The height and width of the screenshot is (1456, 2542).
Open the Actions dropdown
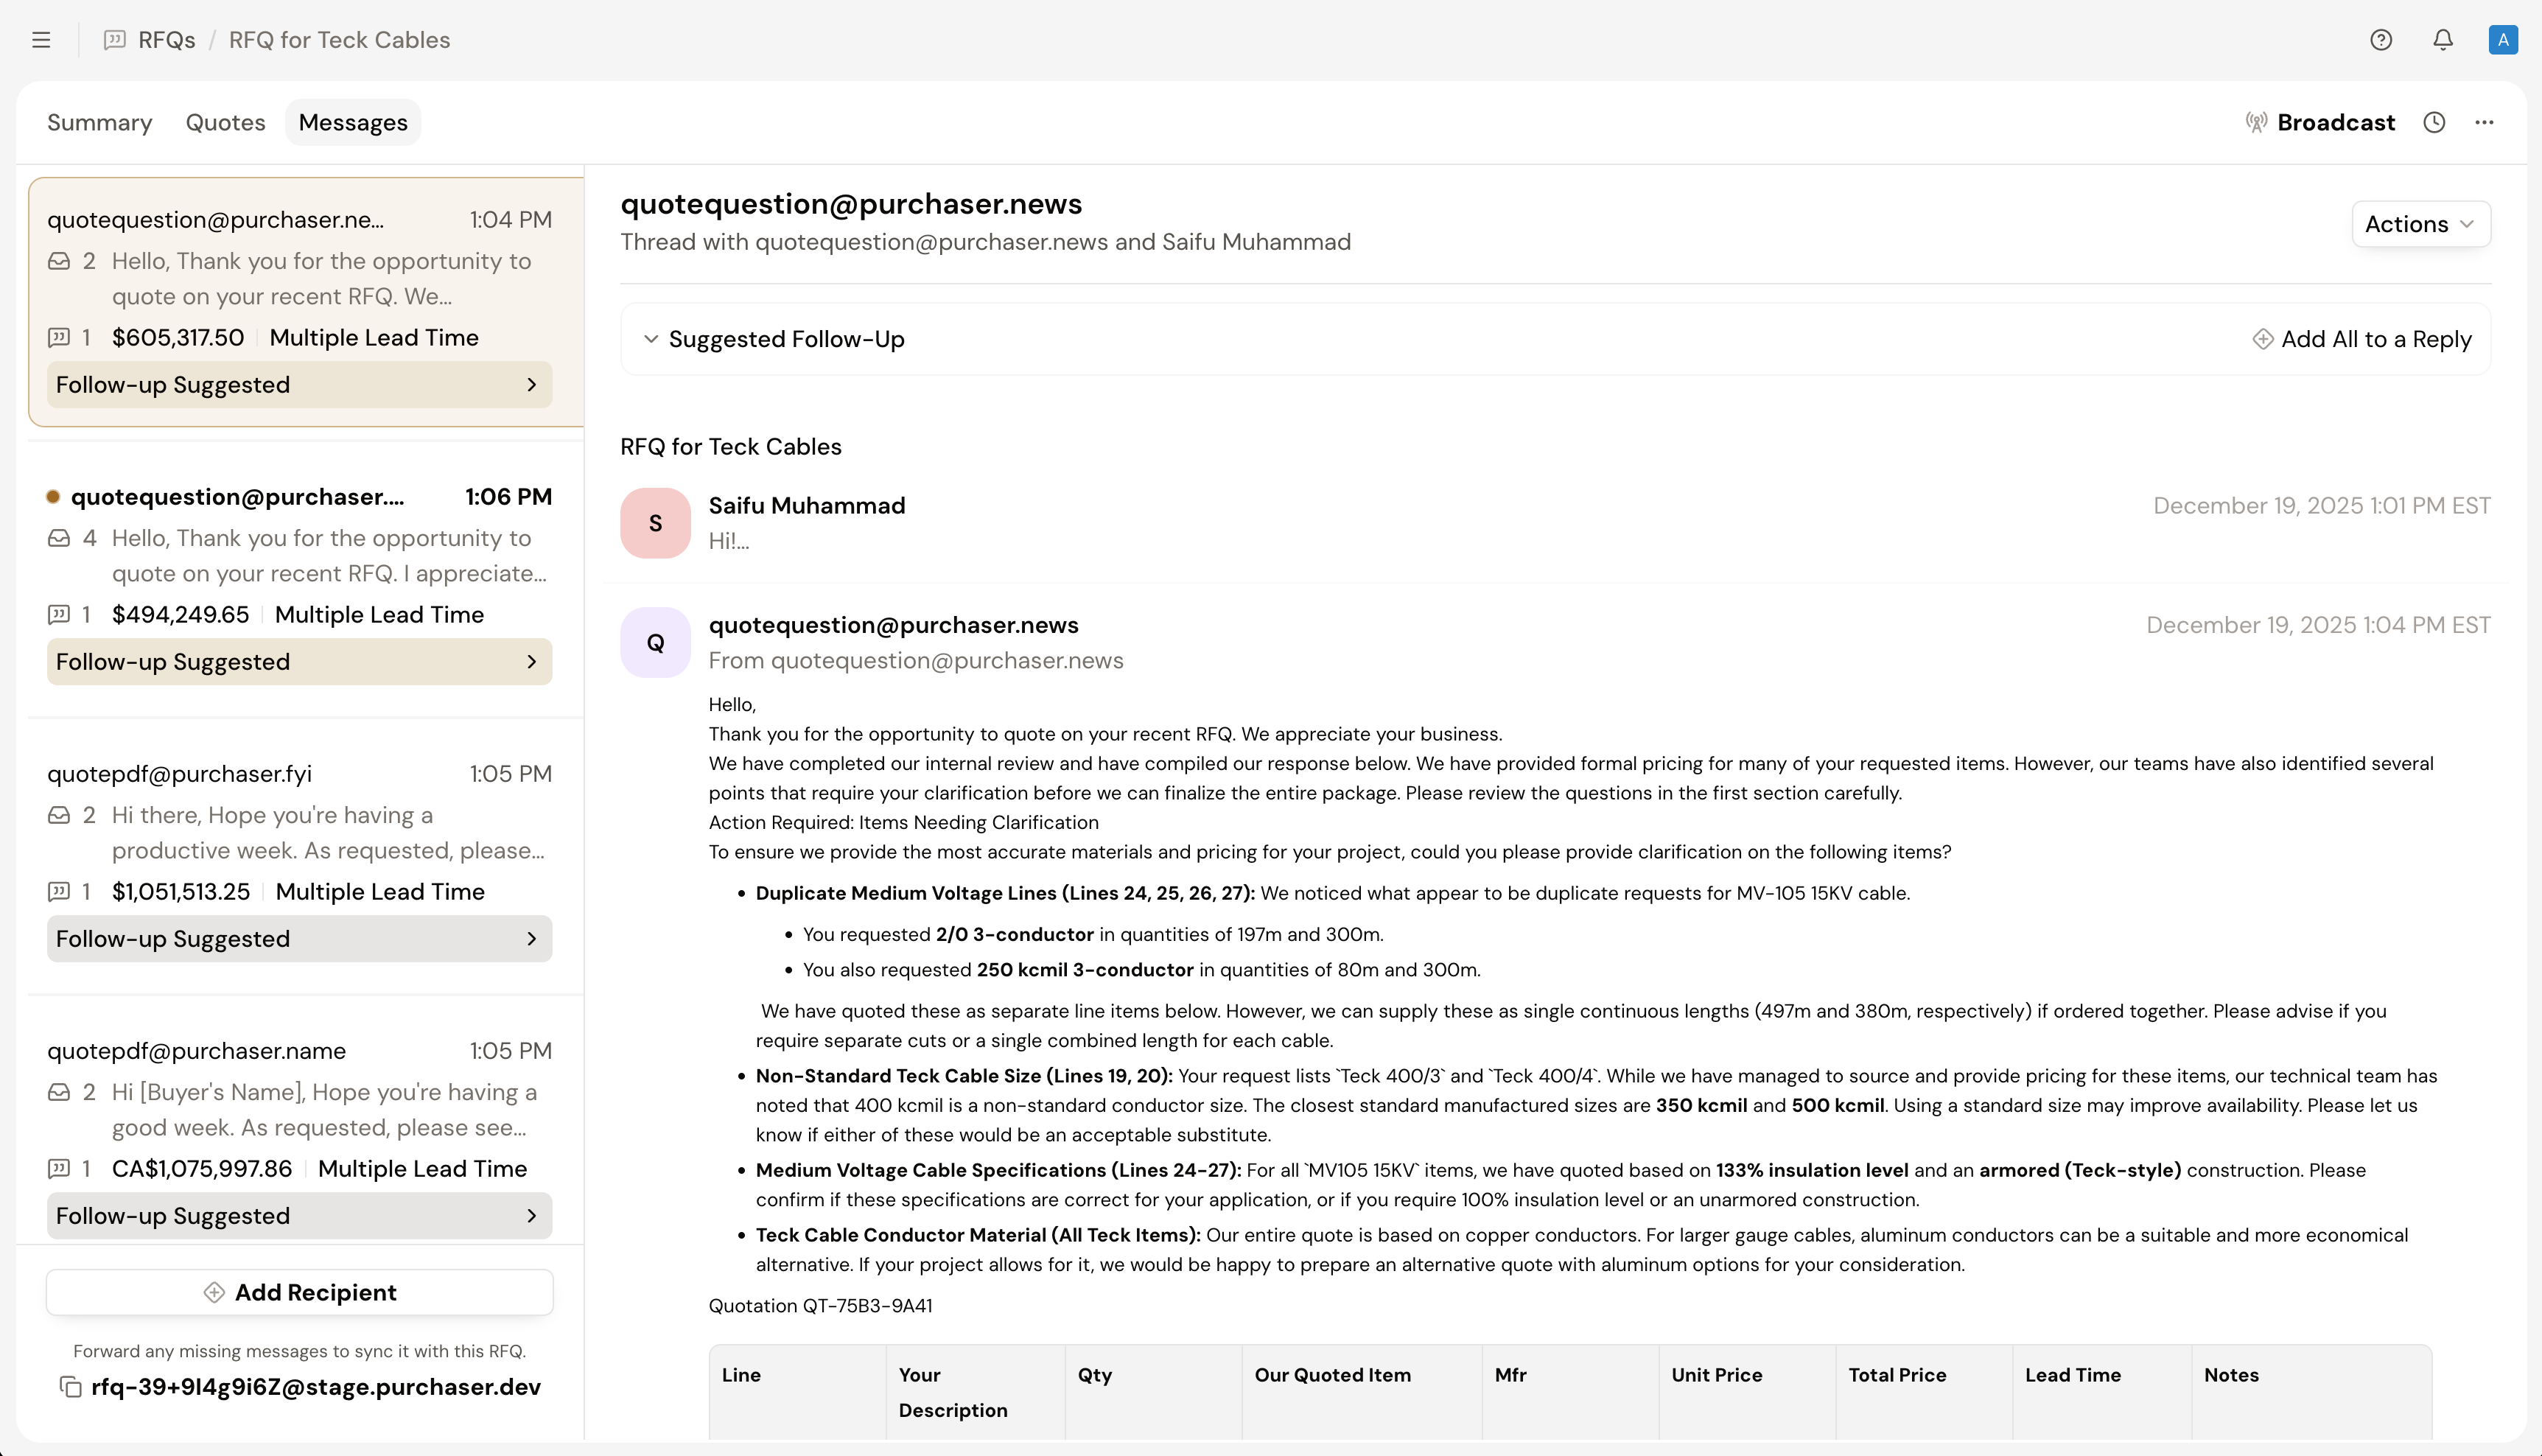pos(2420,224)
